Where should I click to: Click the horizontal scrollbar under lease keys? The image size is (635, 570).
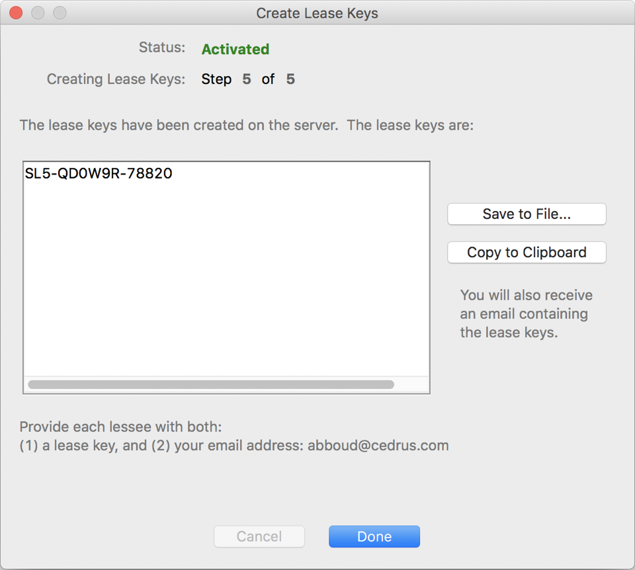pyautogui.click(x=211, y=384)
